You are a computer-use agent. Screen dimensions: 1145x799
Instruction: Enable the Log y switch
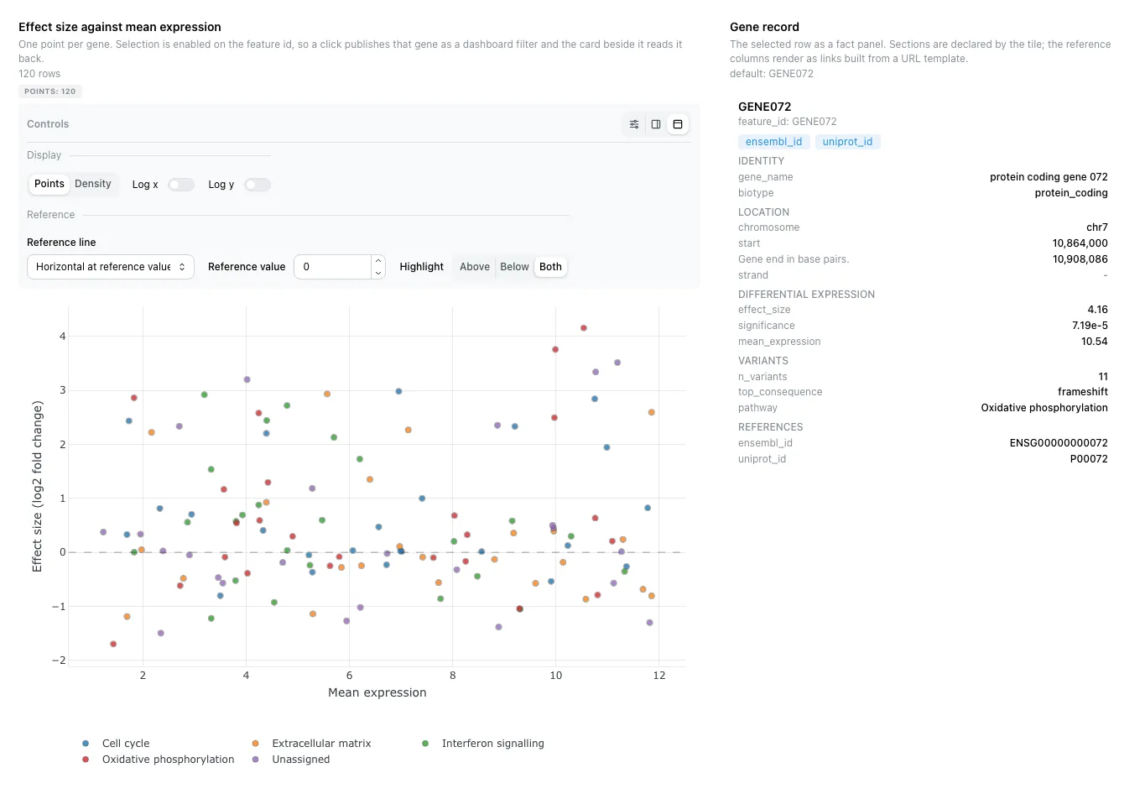click(x=258, y=185)
